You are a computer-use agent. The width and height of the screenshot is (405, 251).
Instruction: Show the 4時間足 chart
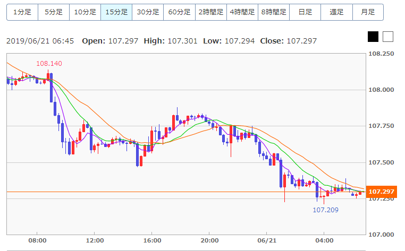point(242,12)
